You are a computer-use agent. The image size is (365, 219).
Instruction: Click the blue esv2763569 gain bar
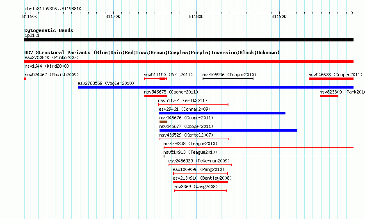216,87
